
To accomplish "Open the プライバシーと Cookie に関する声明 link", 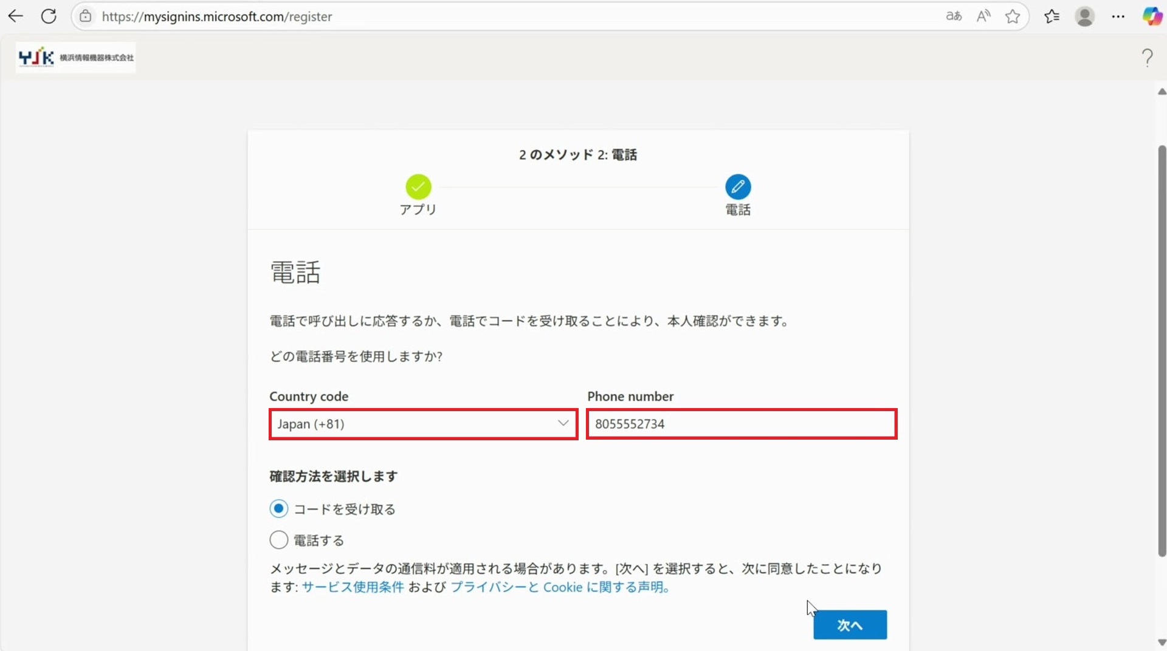I will pyautogui.click(x=559, y=587).
